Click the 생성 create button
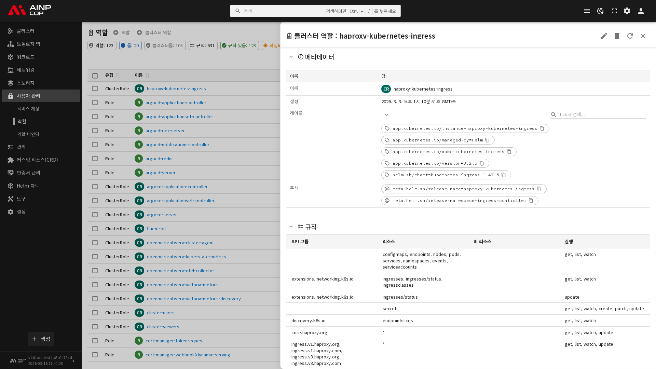This screenshot has width=656, height=369. [41, 339]
